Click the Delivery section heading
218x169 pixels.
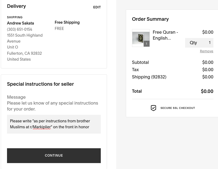[16, 6]
